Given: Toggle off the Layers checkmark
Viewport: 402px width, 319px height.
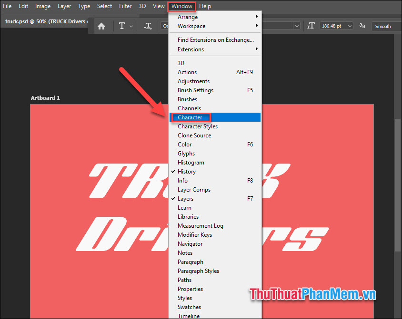Looking at the screenshot, I should (x=186, y=198).
